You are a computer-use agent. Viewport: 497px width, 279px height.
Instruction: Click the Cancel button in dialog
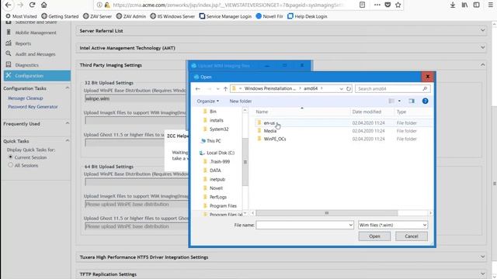[412, 236]
